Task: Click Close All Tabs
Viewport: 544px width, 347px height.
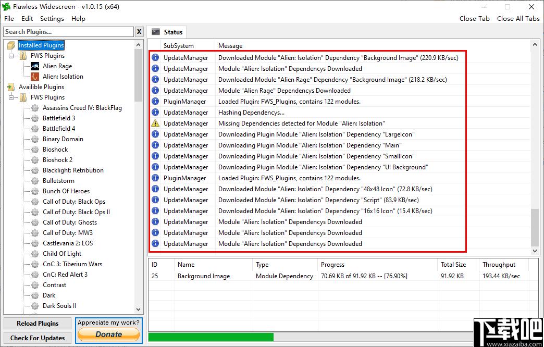Action: coord(518,19)
